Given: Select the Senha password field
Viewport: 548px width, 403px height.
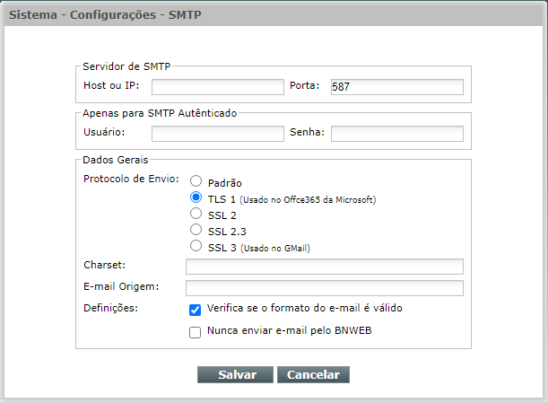Looking at the screenshot, I should pos(397,134).
